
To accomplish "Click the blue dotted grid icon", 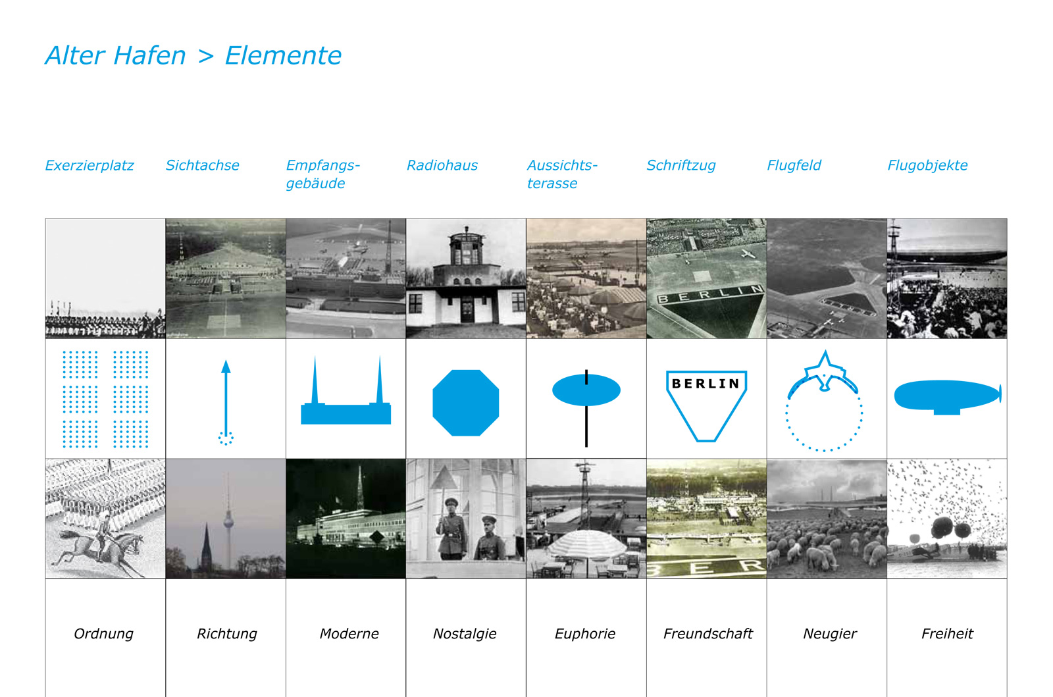I will 105,399.
